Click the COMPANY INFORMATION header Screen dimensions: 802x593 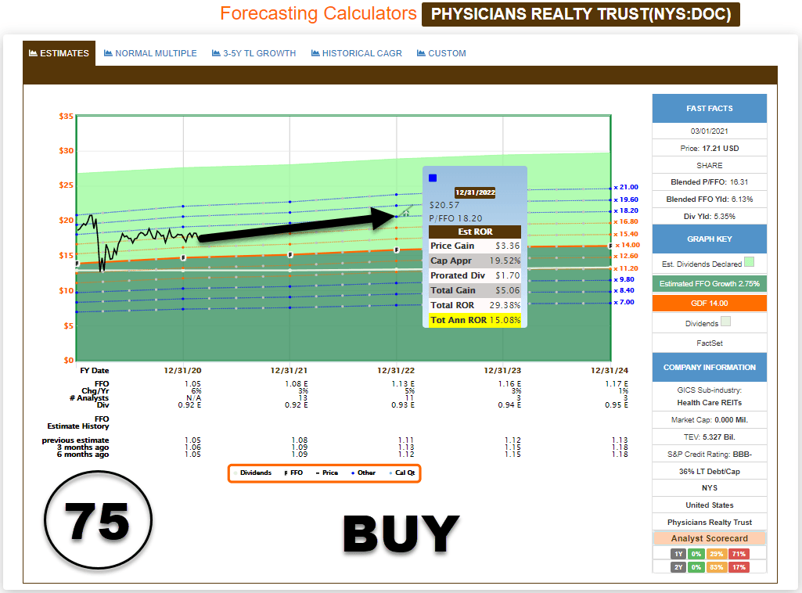pyautogui.click(x=710, y=367)
